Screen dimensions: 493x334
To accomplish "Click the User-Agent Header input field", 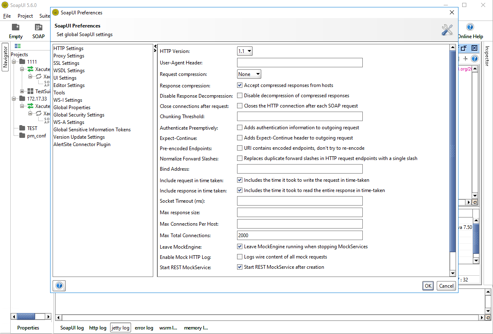I will click(x=300, y=63).
